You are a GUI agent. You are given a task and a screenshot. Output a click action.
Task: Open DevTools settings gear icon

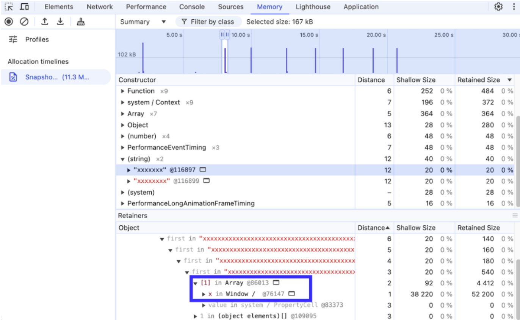(x=498, y=7)
